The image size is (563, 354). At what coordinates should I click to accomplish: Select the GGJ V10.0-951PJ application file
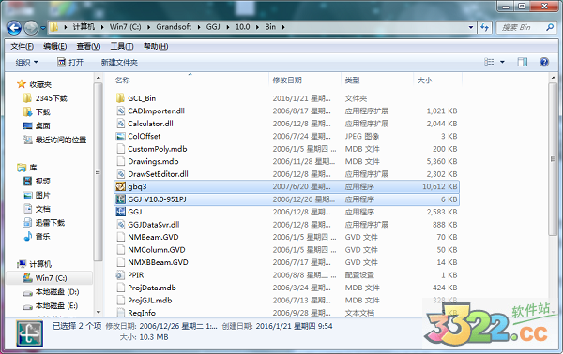(x=286, y=199)
